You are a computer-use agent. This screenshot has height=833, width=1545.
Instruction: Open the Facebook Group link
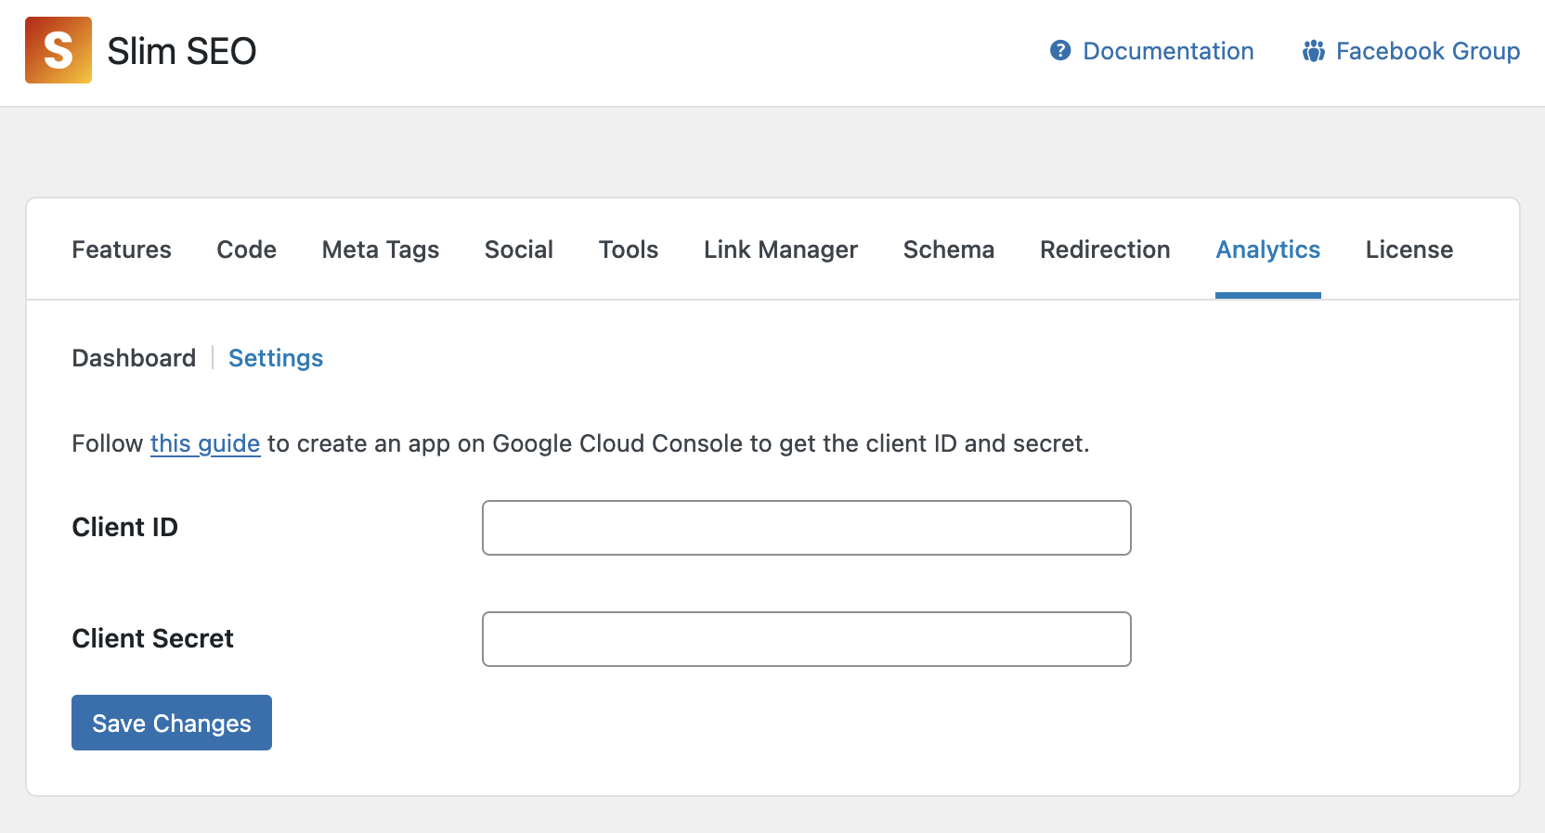pyautogui.click(x=1427, y=51)
